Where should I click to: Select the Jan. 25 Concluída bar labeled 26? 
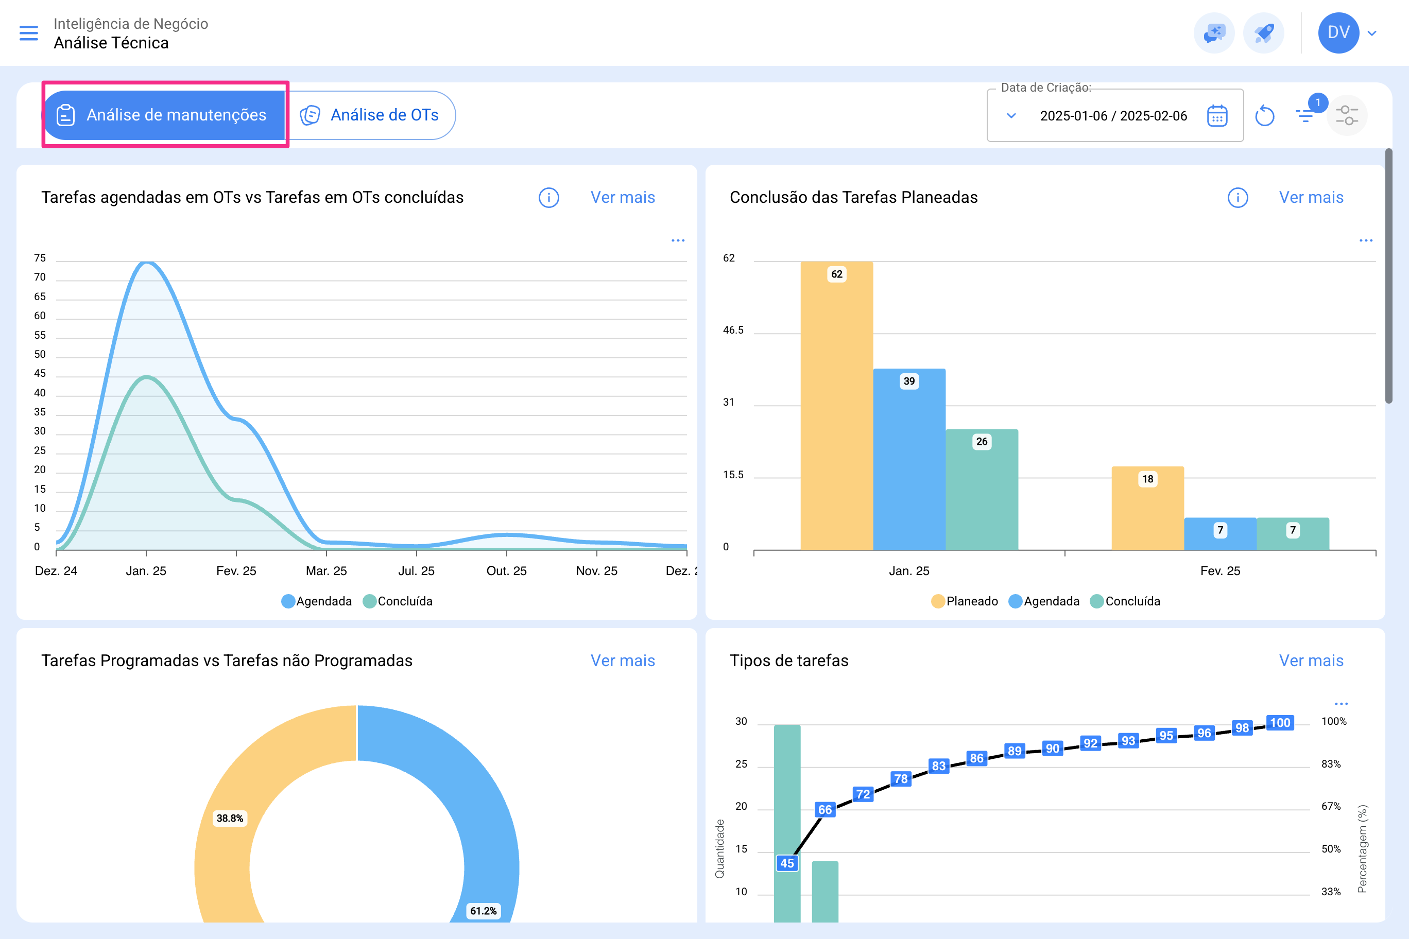point(982,490)
